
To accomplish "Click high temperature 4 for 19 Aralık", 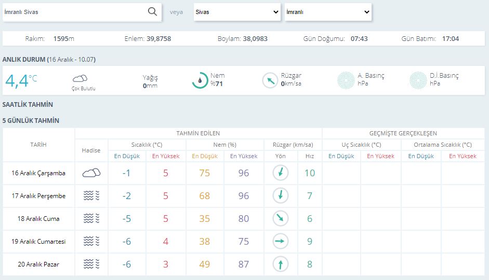I will tap(166, 242).
